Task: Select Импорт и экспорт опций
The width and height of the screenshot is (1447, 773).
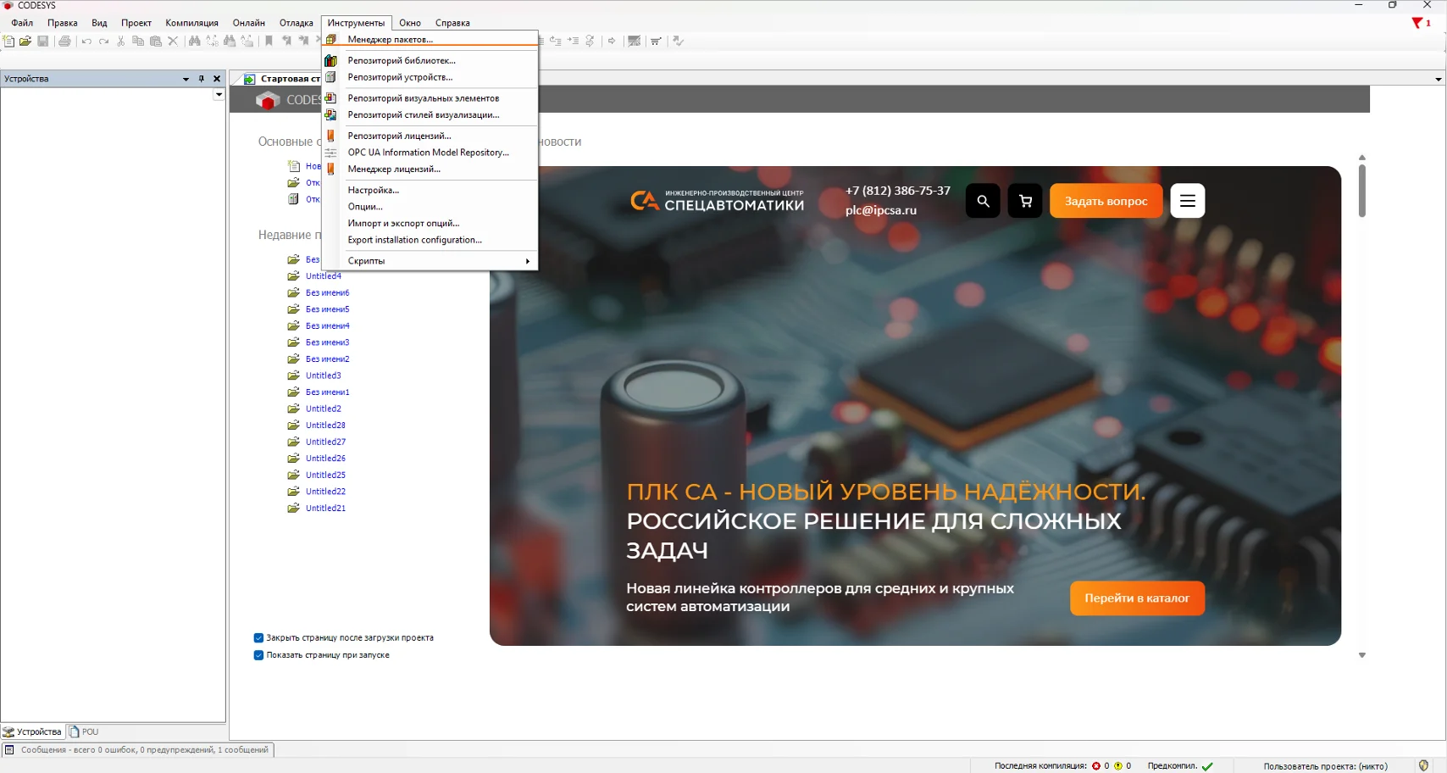Action: pyautogui.click(x=430, y=224)
